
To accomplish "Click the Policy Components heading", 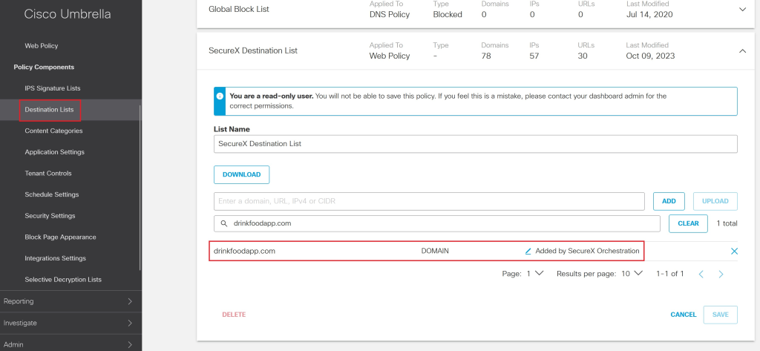I will [x=44, y=67].
